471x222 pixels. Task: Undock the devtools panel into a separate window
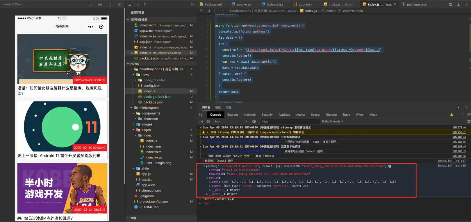tap(469, 115)
